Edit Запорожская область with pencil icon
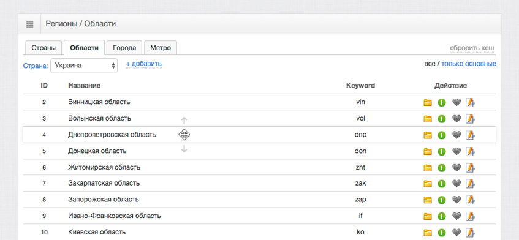Screen dimensions: 519x240 [470, 200]
